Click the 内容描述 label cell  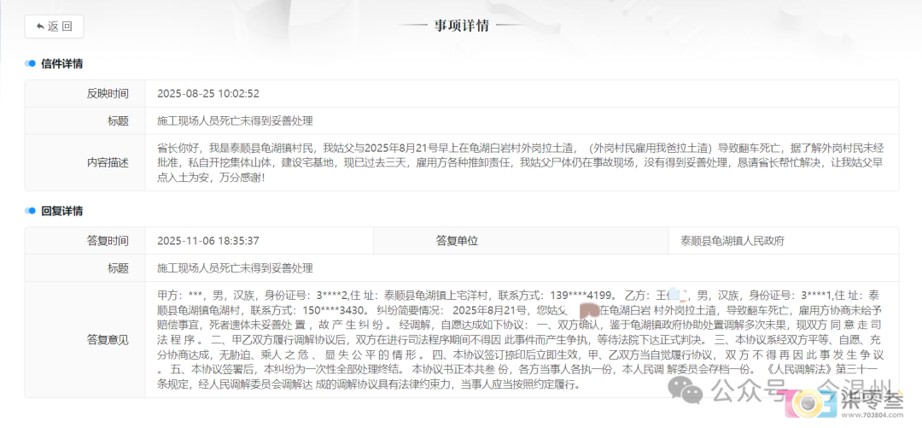(108, 162)
